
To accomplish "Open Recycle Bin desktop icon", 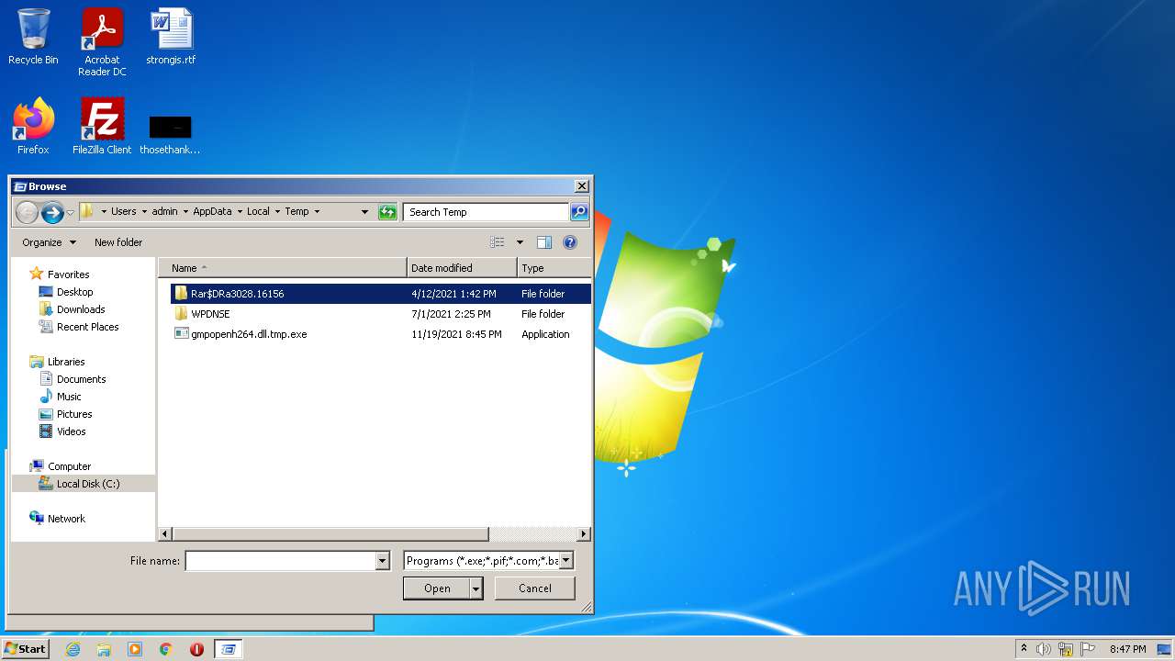I will (x=33, y=38).
